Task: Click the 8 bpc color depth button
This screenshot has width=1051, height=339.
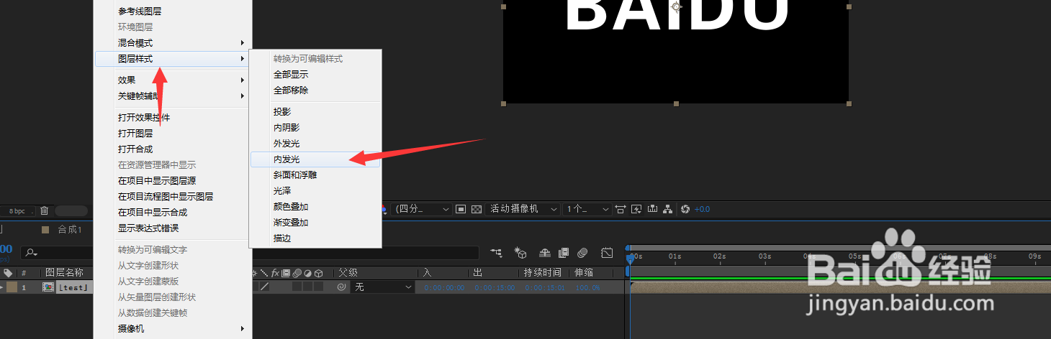Action: [17, 211]
